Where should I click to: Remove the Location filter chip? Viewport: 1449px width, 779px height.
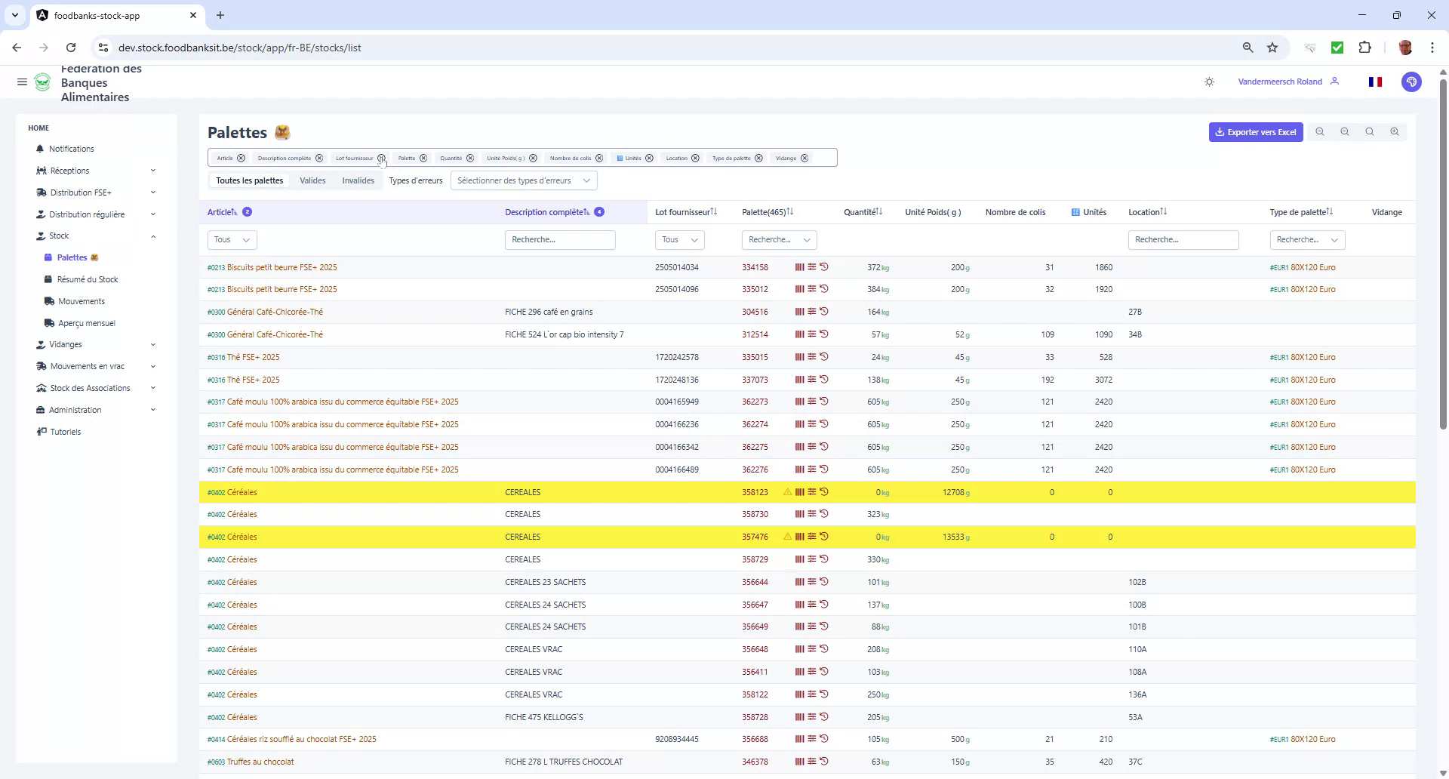[694, 158]
